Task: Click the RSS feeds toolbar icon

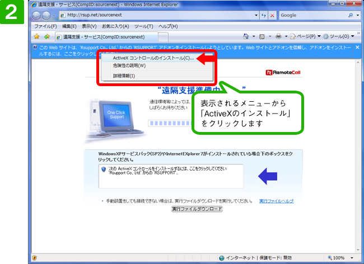Action: 262,36
